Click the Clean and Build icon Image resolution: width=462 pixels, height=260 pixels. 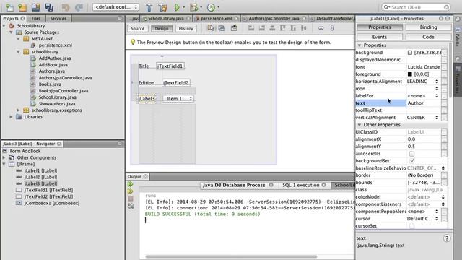[x=162, y=7]
